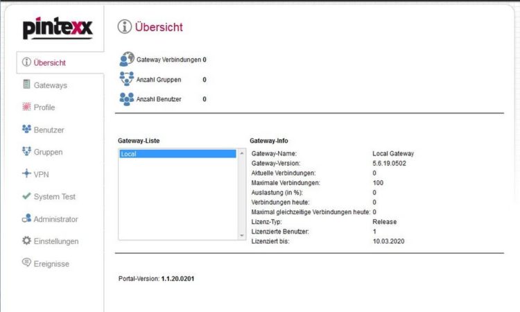
Task: Click the Gateway-Info heading
Action: pyautogui.click(x=268, y=141)
